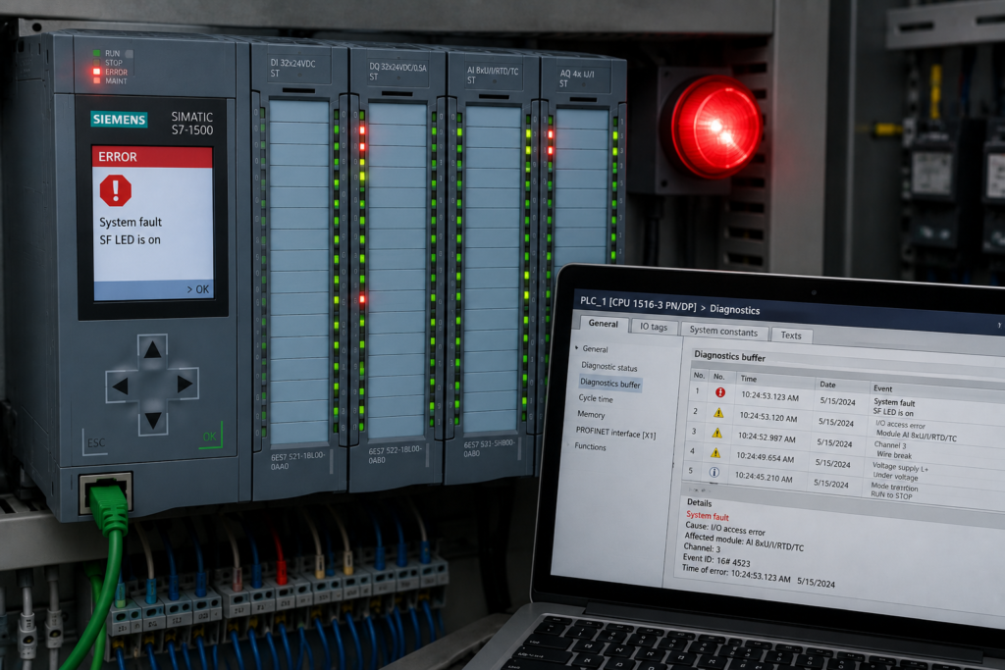This screenshot has width=1005, height=670.
Task: Select the I/O access error event
Action: 900,425
